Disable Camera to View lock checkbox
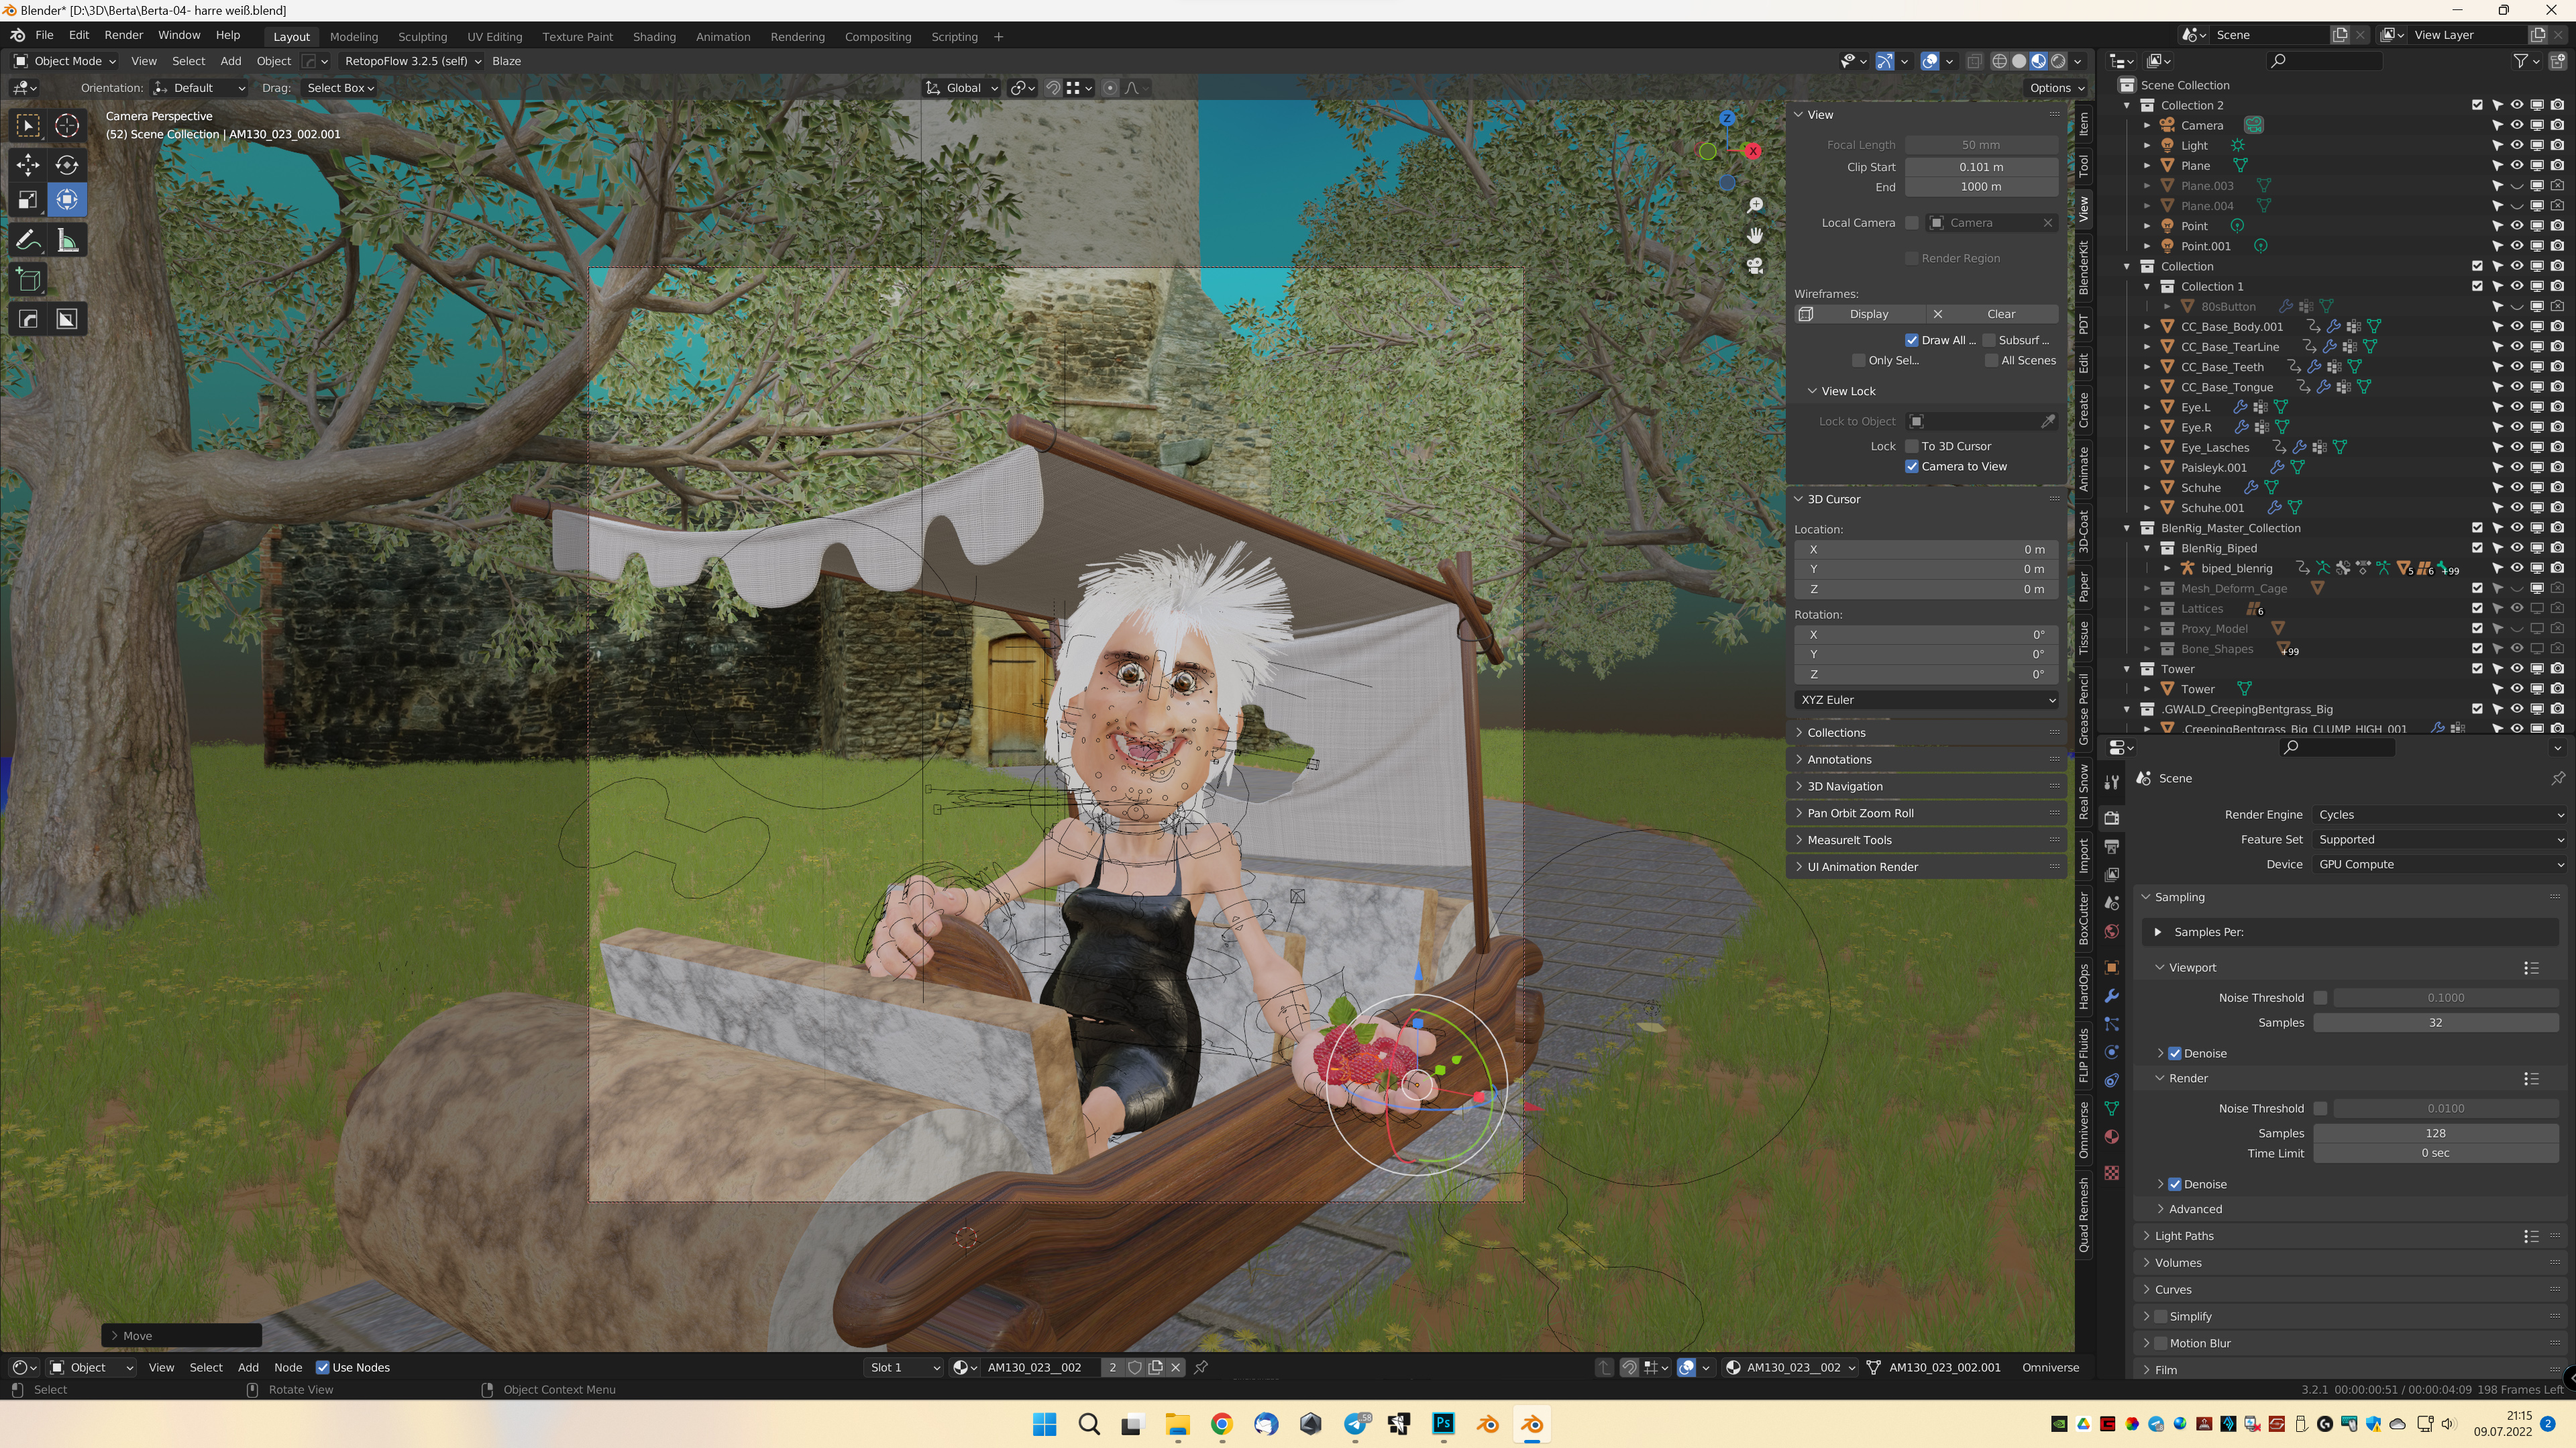The height and width of the screenshot is (1448, 2576). [1912, 466]
